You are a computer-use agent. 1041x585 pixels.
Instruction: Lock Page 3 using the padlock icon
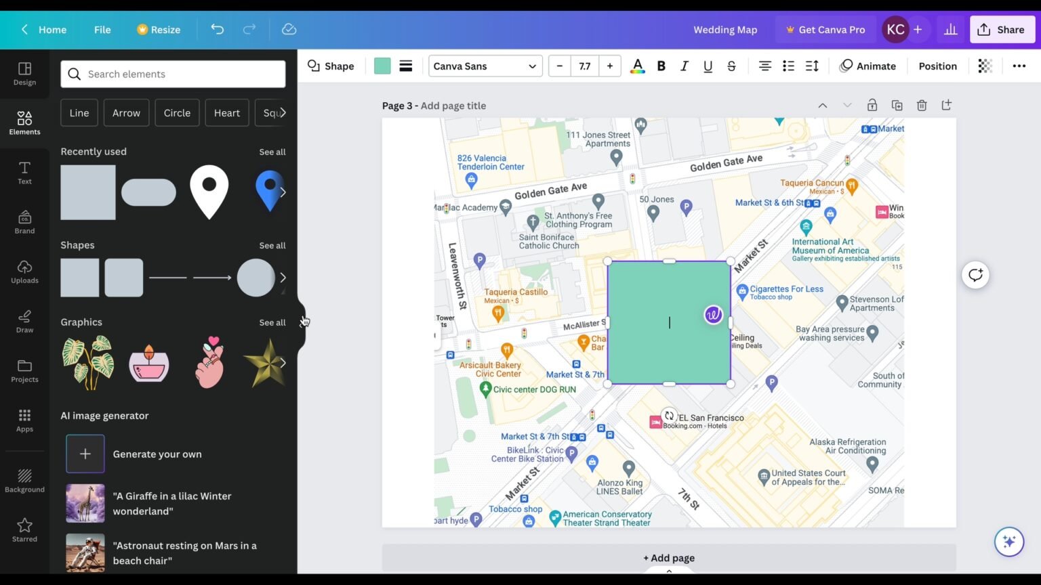pos(872,105)
